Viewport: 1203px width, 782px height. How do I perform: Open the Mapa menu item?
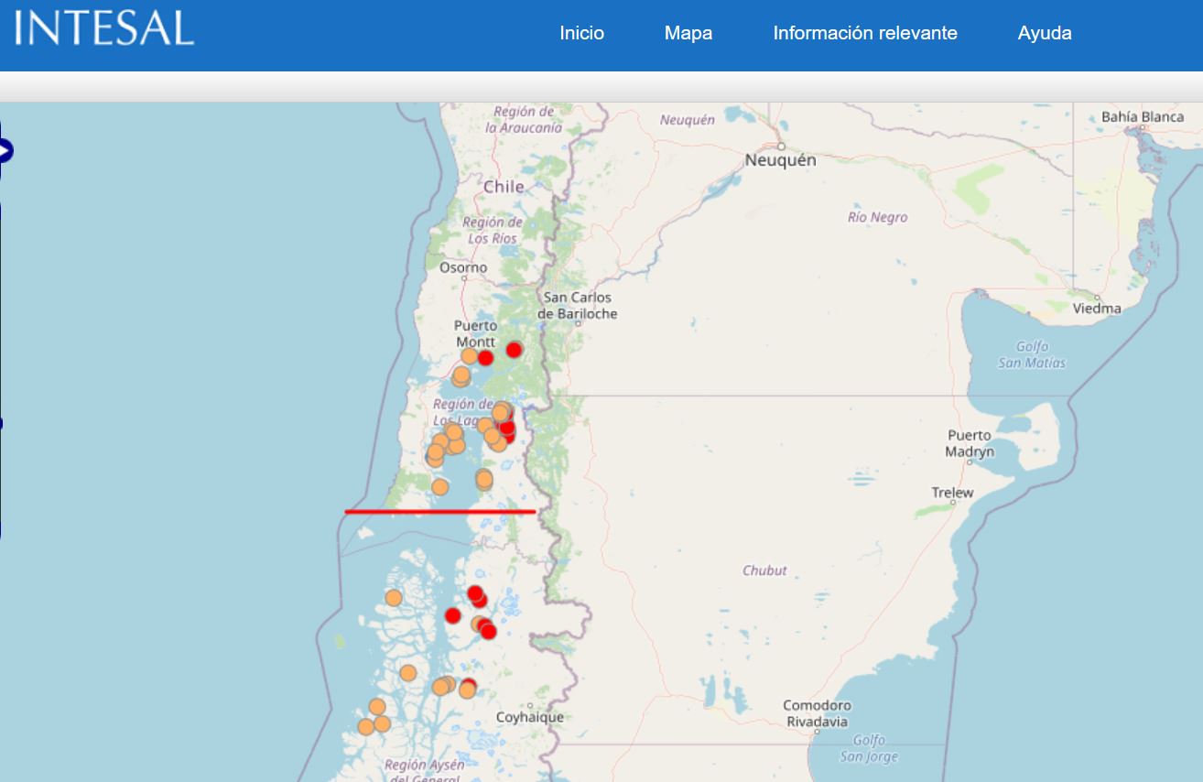pos(688,33)
